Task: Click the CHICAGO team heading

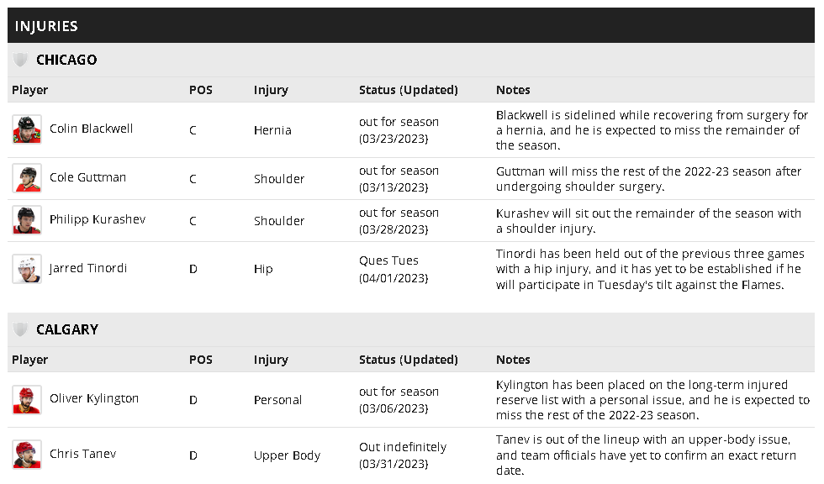Action: coord(66,60)
